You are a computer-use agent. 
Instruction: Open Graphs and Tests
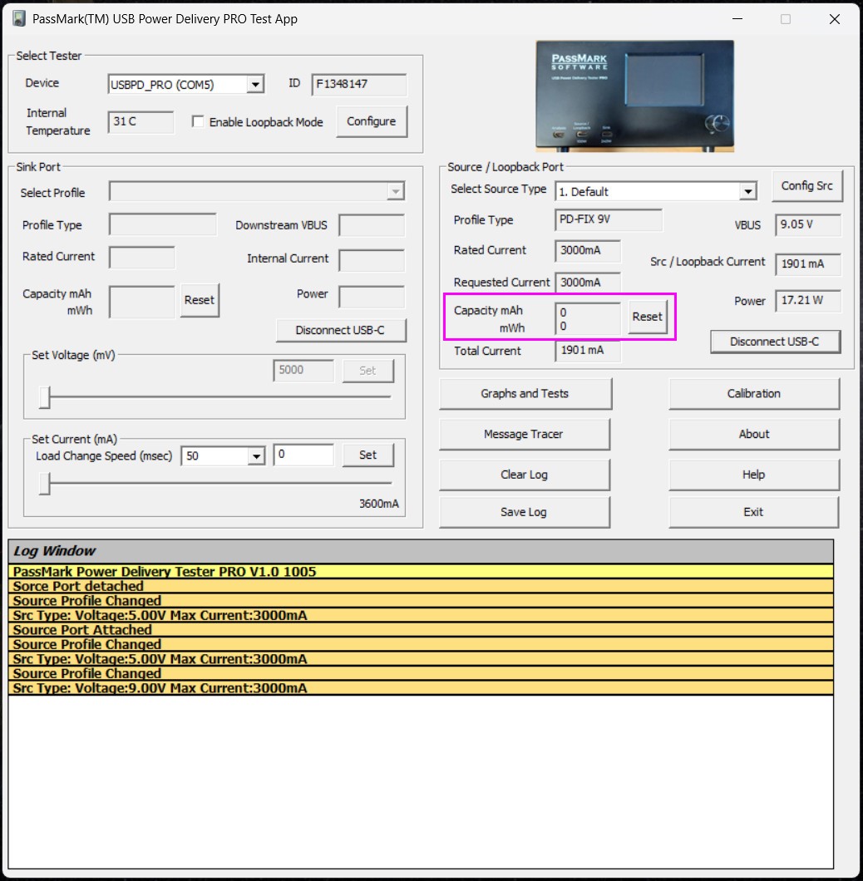tap(525, 394)
